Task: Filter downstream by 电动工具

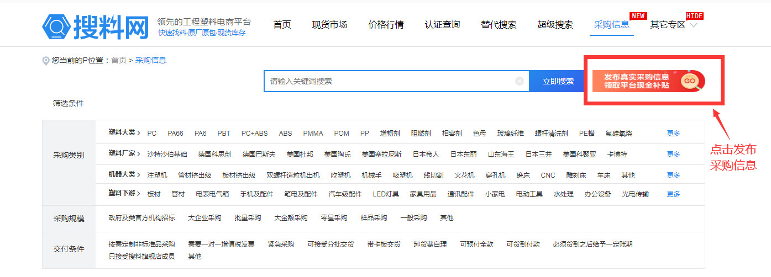Action: [x=529, y=194]
